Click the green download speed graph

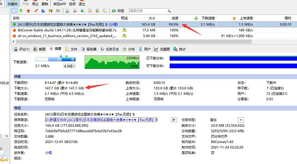(x=112, y=62)
